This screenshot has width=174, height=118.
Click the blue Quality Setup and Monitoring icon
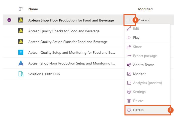coord(21,52)
